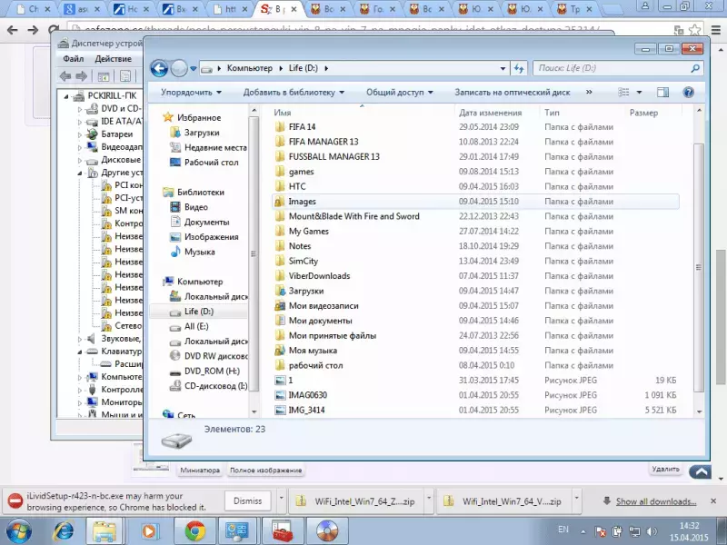Toggle the preview pane icon

[662, 93]
